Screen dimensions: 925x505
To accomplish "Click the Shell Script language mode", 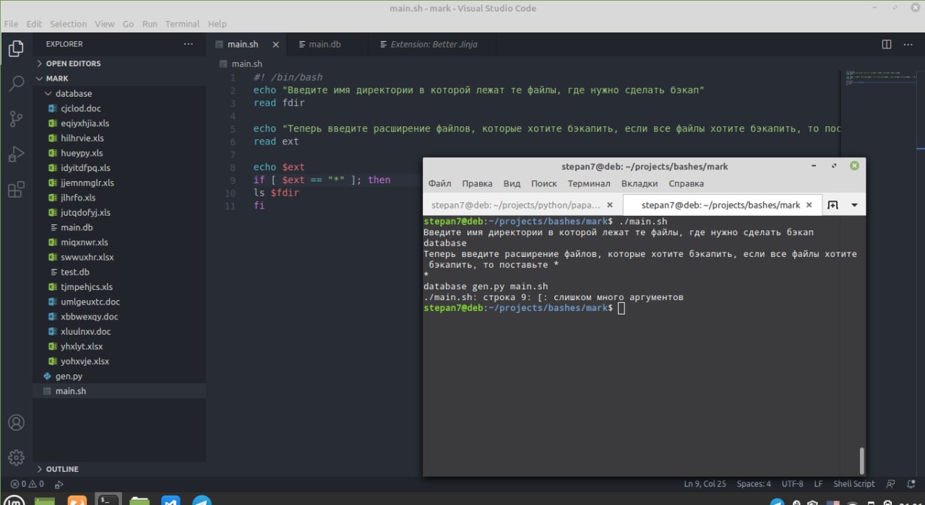I will pos(853,484).
